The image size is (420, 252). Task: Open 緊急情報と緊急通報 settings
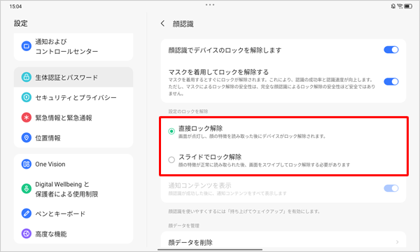73,118
